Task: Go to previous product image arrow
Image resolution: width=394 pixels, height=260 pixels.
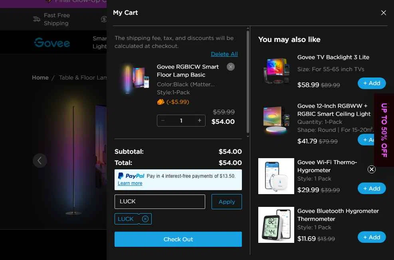Action: coord(40,161)
